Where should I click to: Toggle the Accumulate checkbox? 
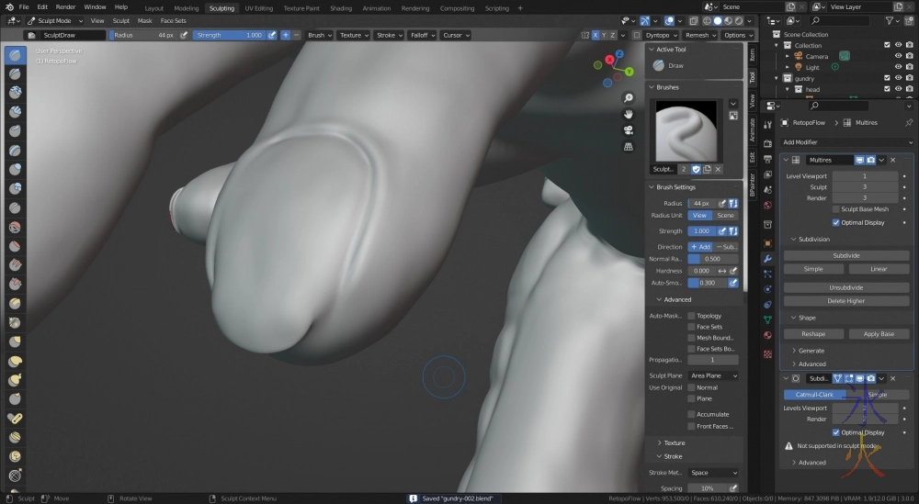point(691,414)
